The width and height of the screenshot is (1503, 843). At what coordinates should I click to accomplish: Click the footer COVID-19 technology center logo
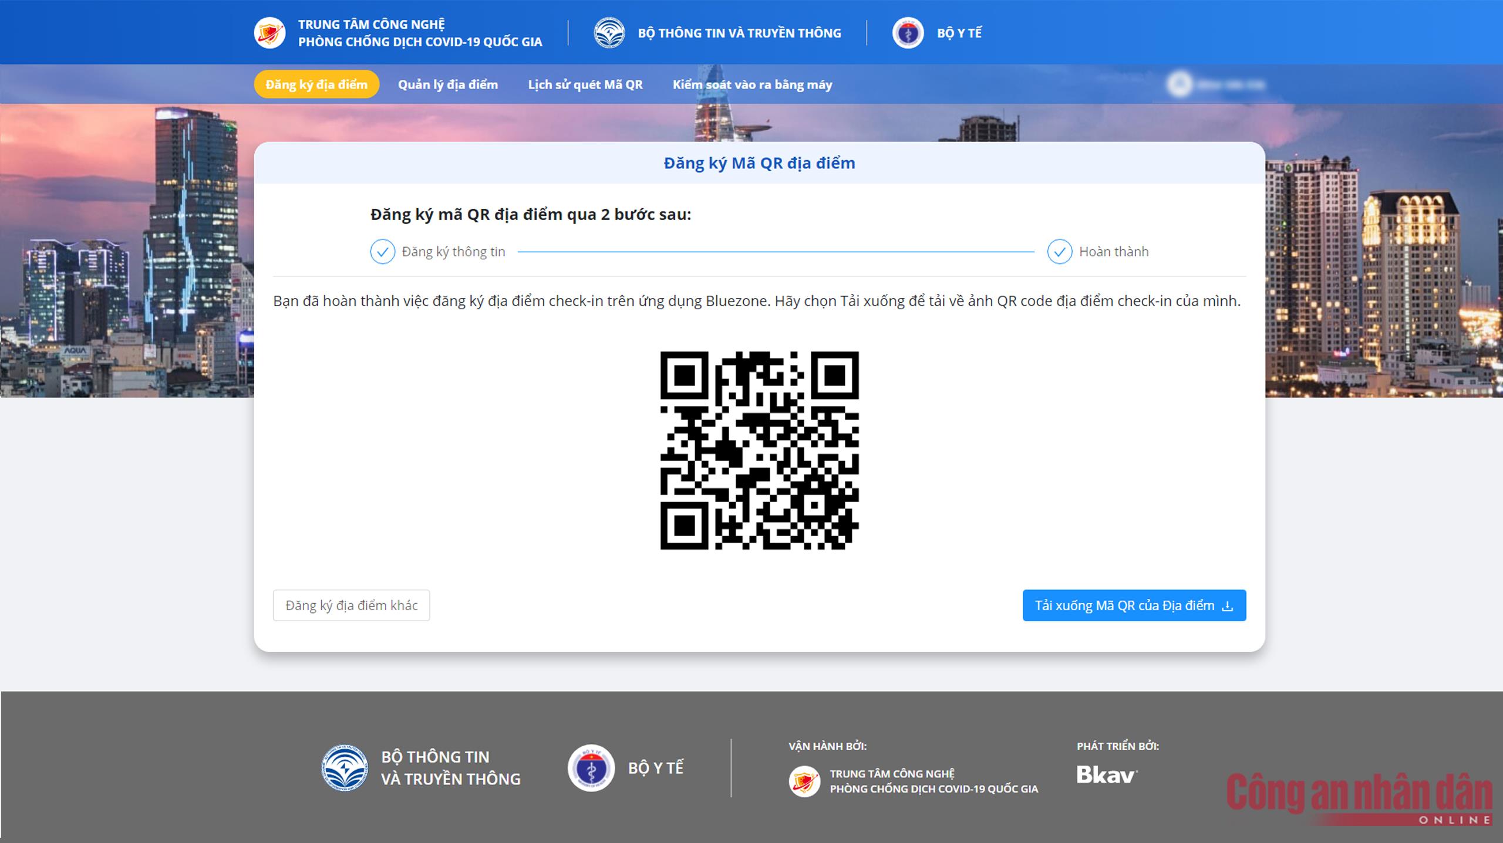pyautogui.click(x=804, y=781)
